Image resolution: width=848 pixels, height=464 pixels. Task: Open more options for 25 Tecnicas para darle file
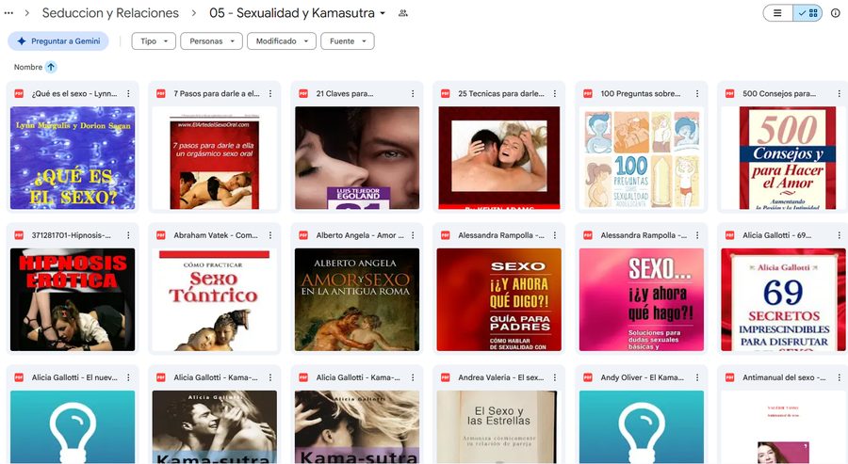(555, 93)
